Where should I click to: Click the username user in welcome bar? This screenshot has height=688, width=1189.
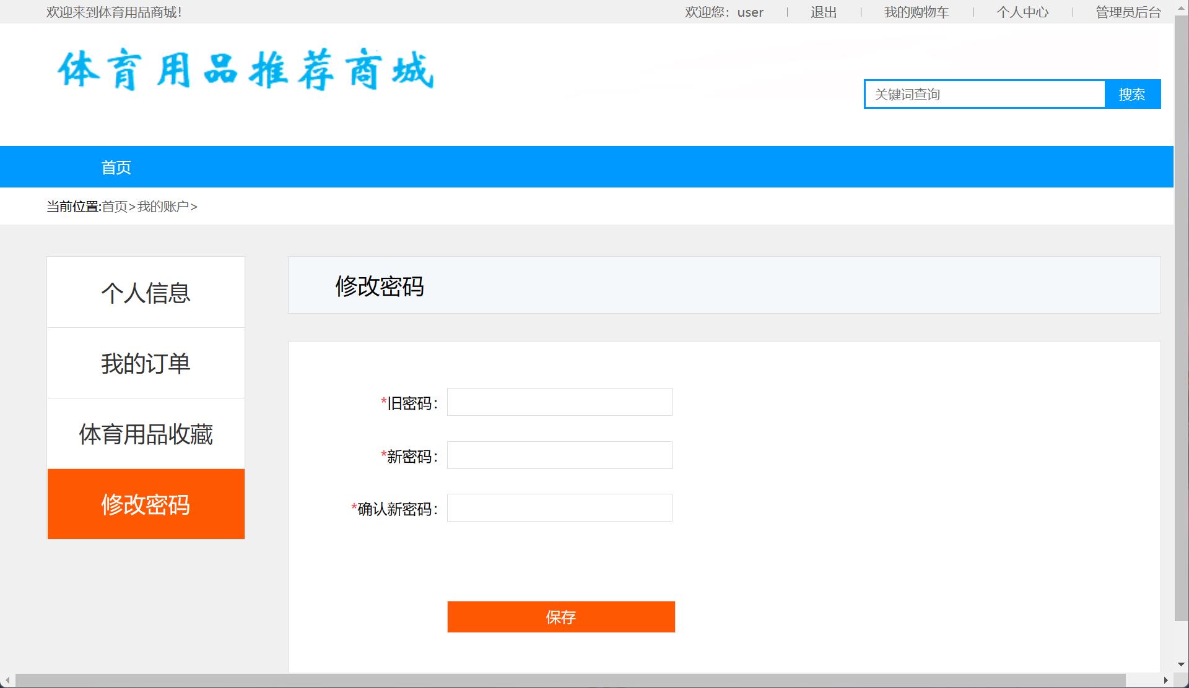point(749,12)
